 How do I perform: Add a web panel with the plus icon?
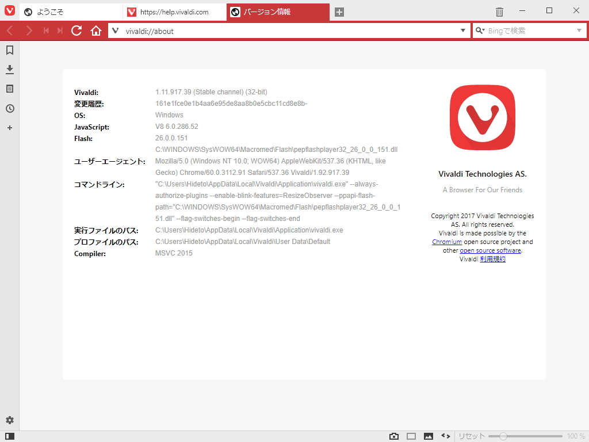(9, 128)
